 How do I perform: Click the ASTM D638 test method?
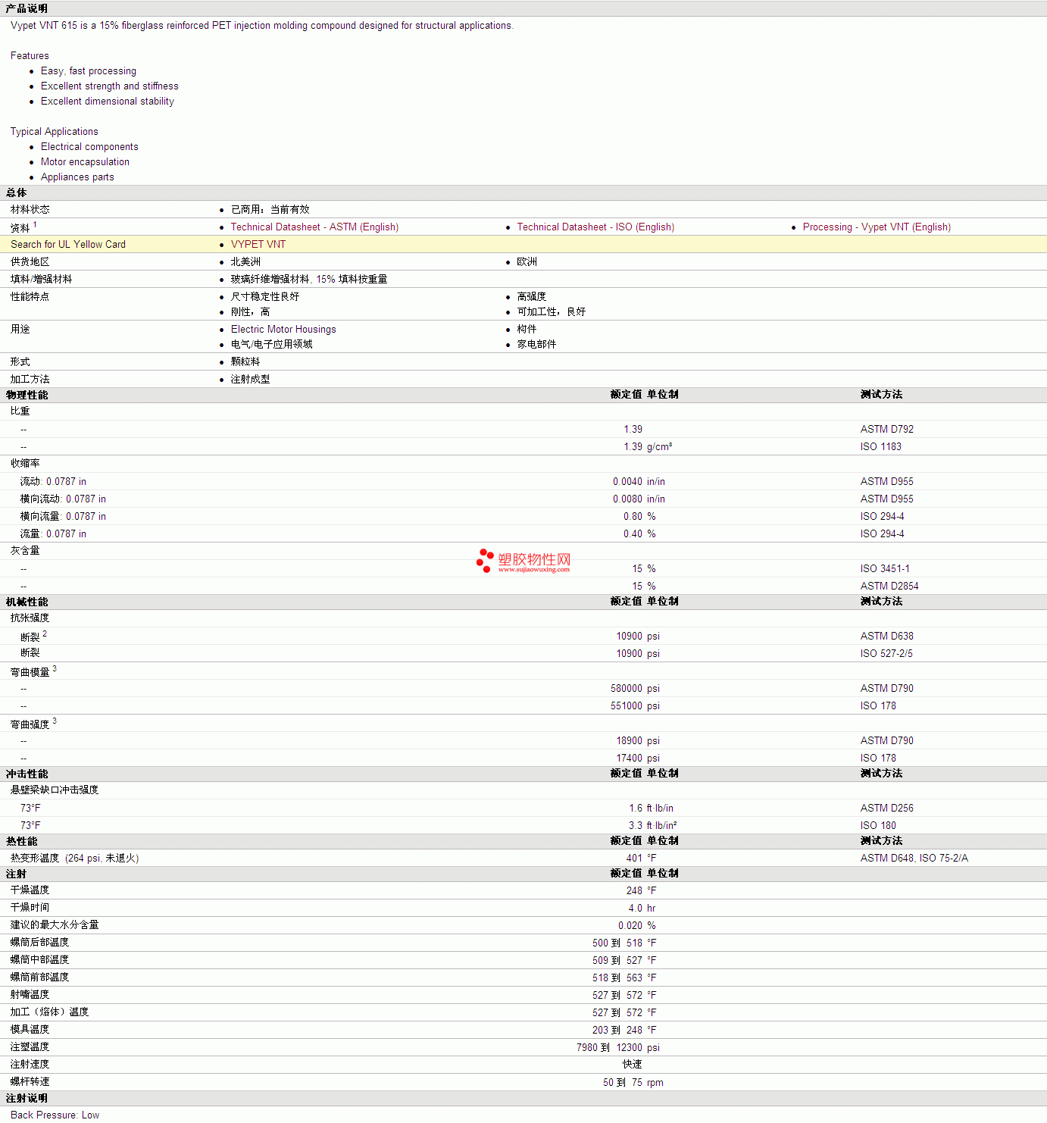coord(887,636)
